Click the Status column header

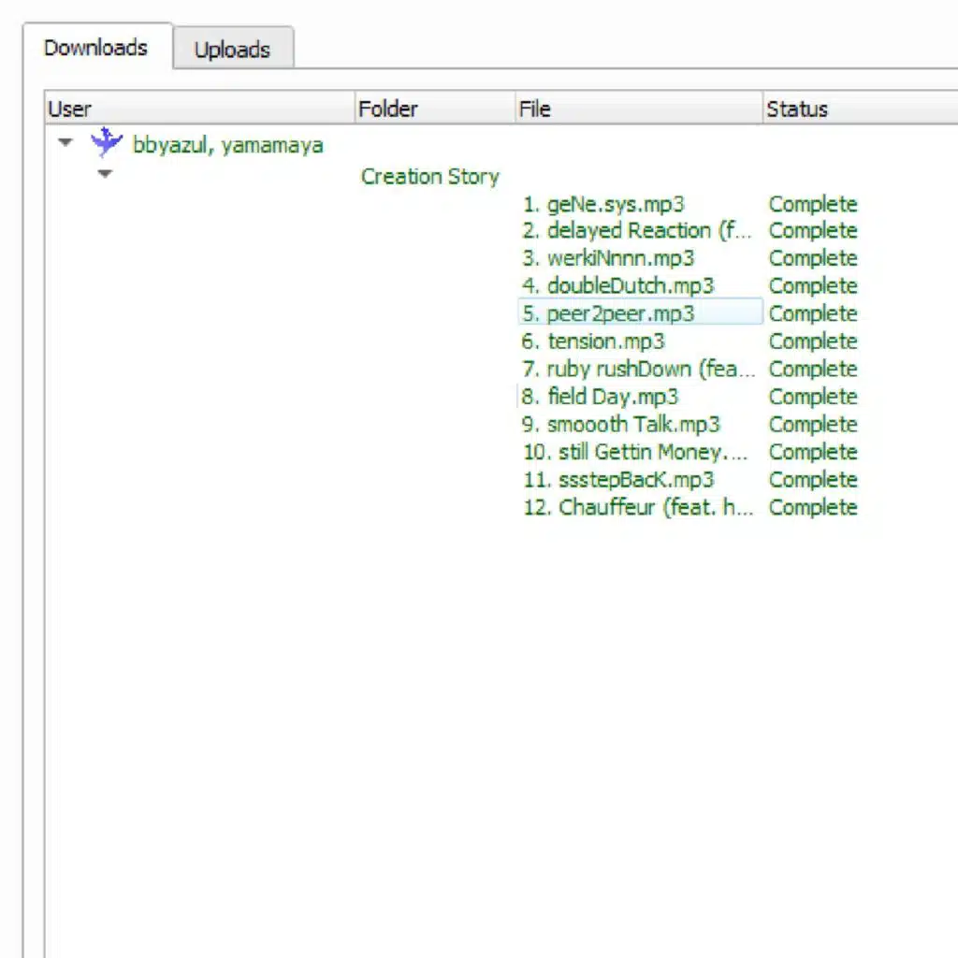click(857, 109)
